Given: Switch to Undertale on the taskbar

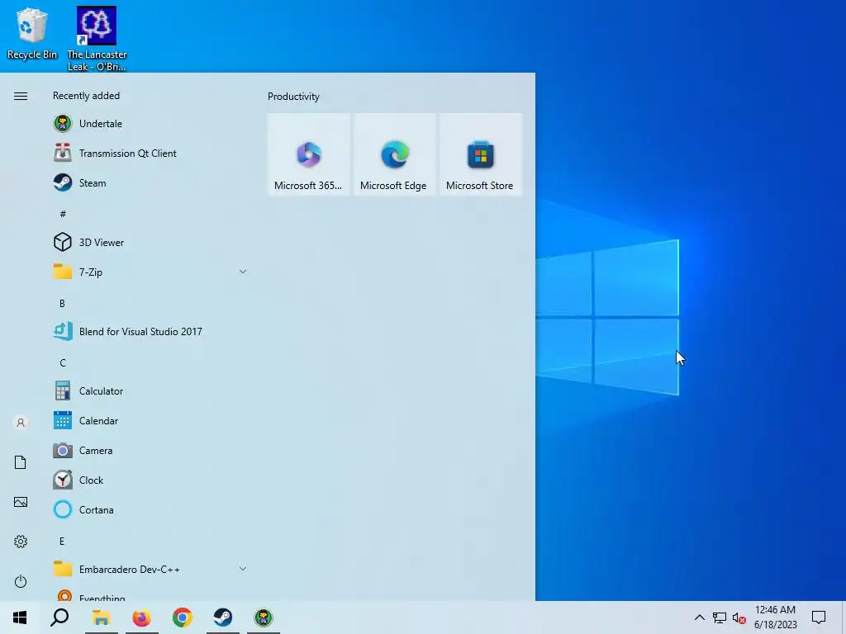Looking at the screenshot, I should pos(264,617).
